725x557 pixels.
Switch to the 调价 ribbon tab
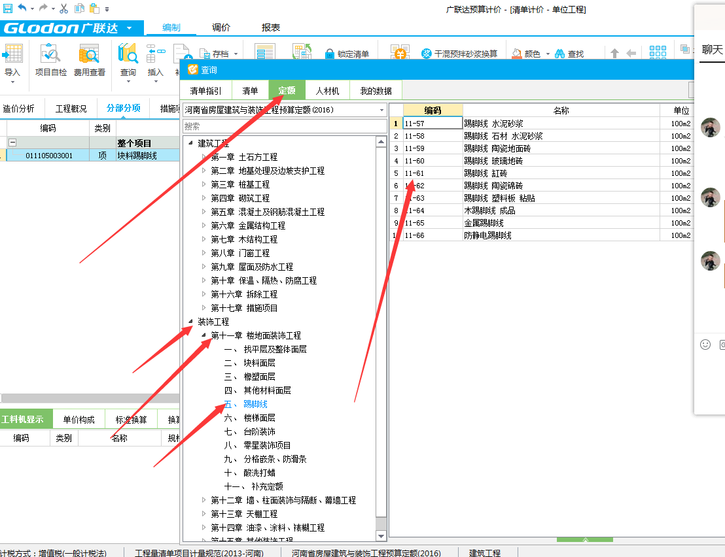tap(221, 27)
